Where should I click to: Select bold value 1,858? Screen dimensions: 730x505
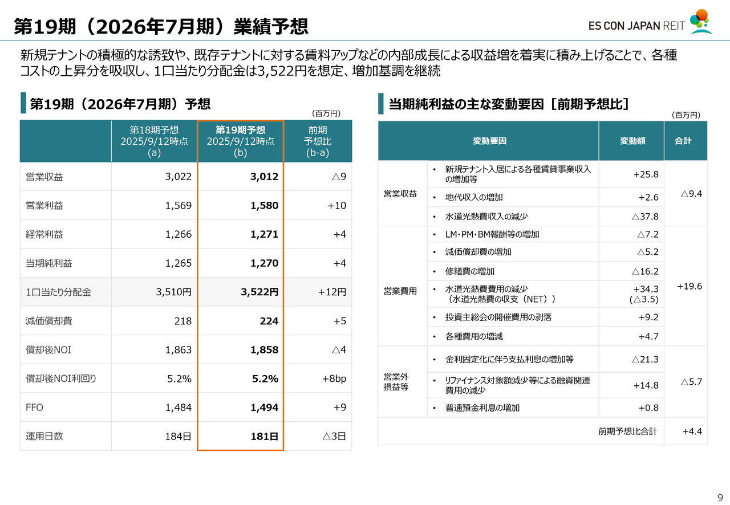point(264,350)
